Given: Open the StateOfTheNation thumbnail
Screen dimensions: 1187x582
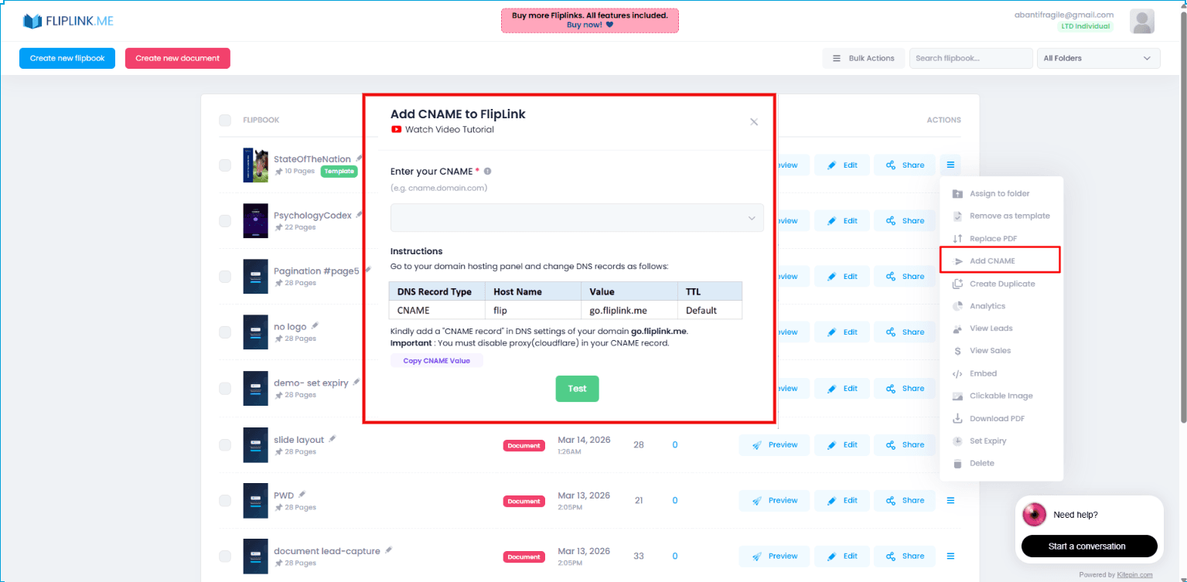Looking at the screenshot, I should point(255,165).
